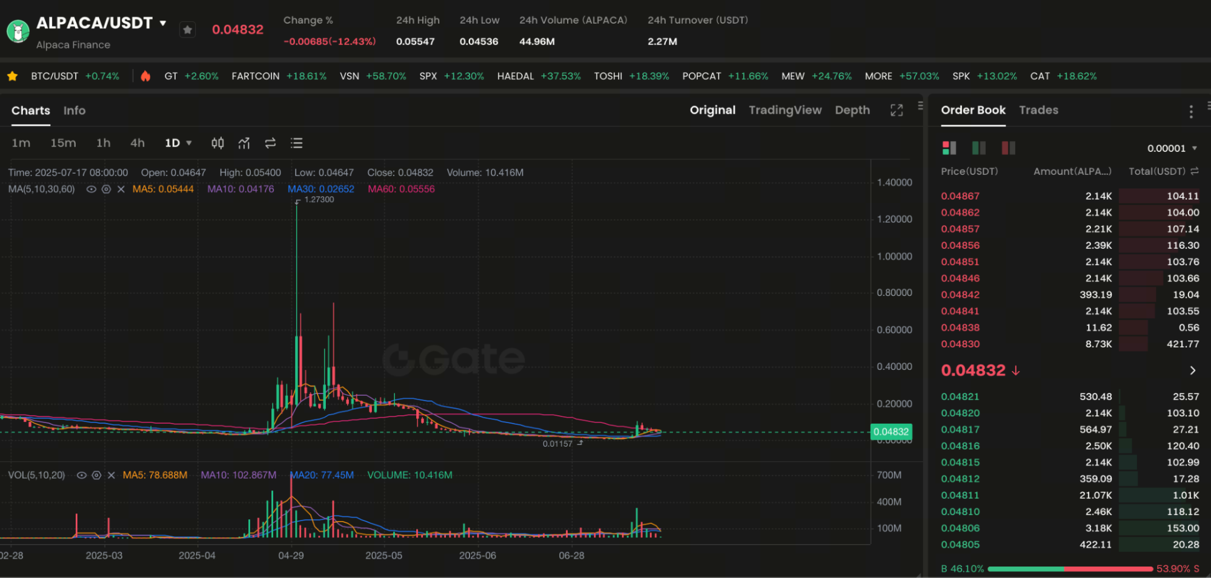Open the ALPACA/USDT pair selector dropdown

(163, 23)
